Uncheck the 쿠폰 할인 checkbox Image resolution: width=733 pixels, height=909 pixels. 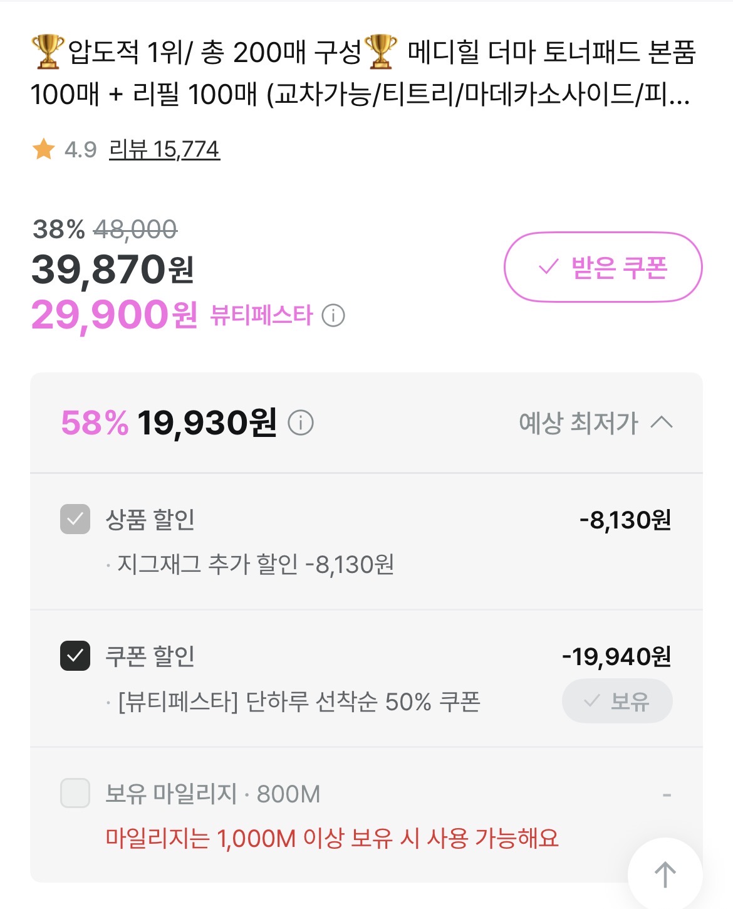tap(75, 656)
